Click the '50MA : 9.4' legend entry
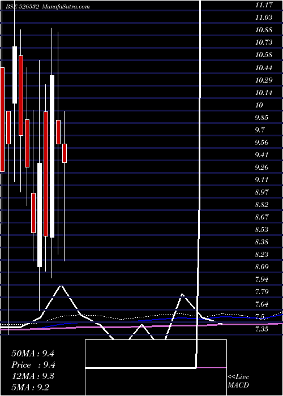The width and height of the screenshot is (283, 396). 33,354
